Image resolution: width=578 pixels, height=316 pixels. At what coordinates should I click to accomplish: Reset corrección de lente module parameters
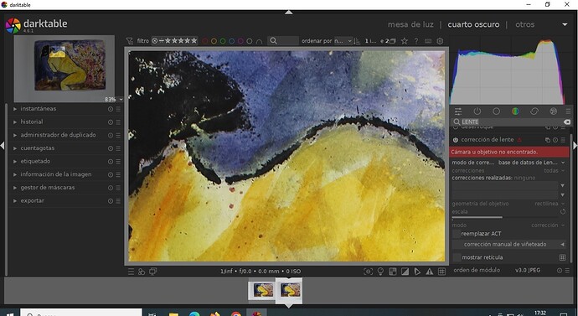click(x=555, y=140)
